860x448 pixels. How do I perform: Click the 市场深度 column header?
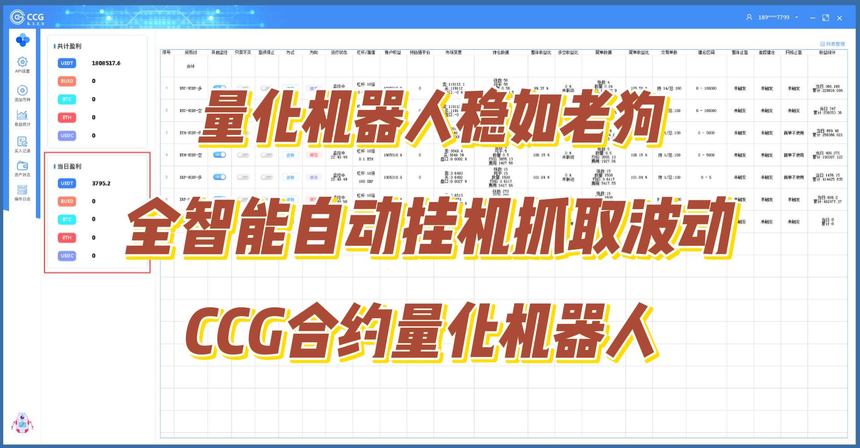click(453, 52)
